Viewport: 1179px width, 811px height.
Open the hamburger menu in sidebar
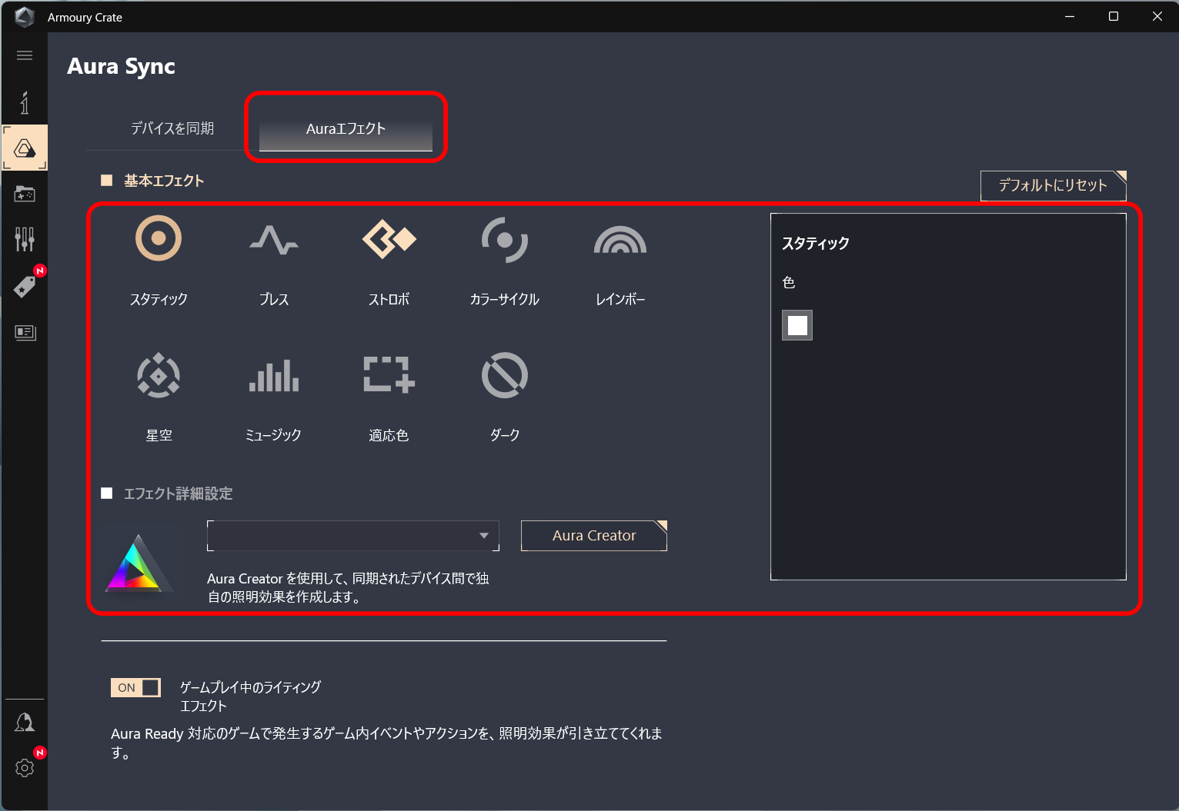pyautogui.click(x=25, y=55)
